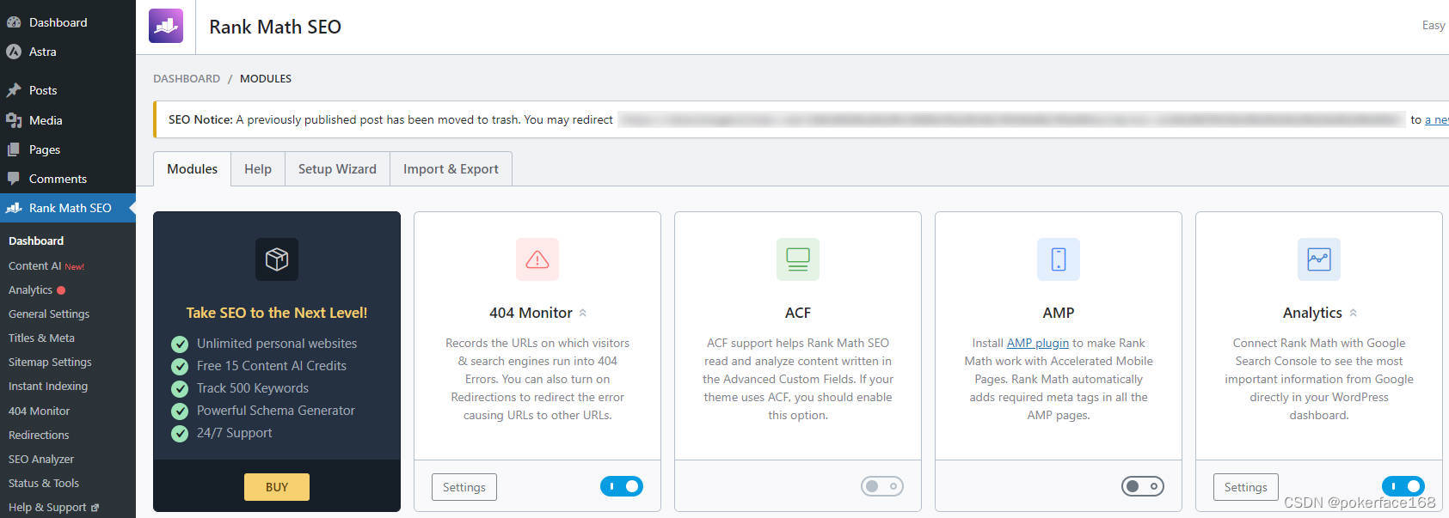This screenshot has width=1449, height=518.
Task: Click the Analytics chart icon
Action: click(x=1319, y=259)
